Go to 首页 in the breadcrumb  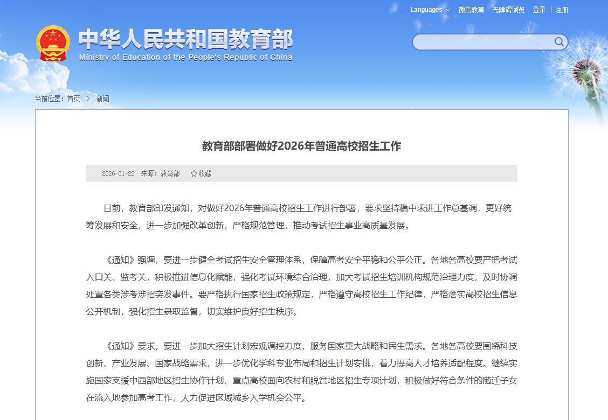click(x=73, y=99)
